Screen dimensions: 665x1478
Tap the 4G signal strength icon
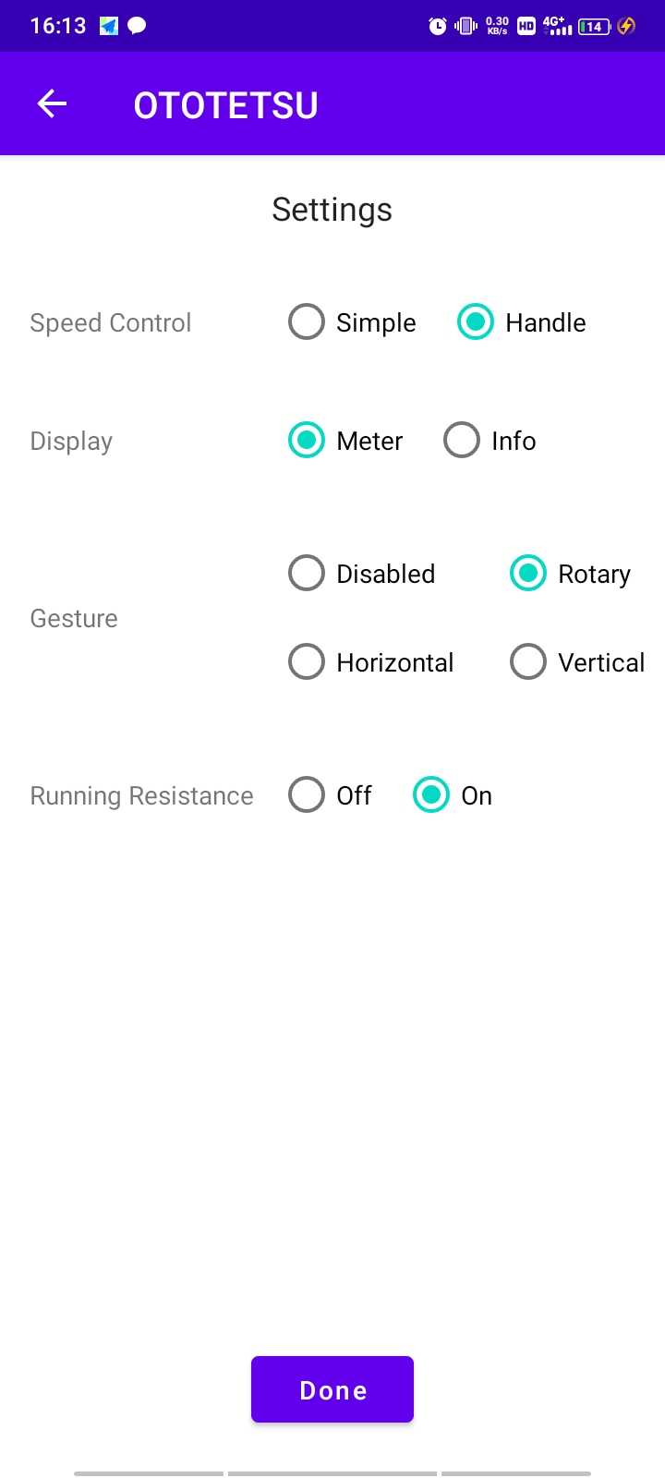click(557, 26)
